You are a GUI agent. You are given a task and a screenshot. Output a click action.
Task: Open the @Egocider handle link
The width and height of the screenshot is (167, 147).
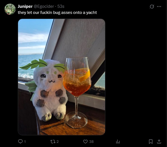coord(44,6)
